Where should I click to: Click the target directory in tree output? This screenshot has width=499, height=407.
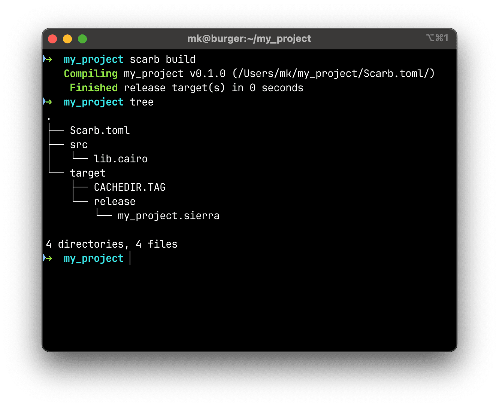coord(88,173)
